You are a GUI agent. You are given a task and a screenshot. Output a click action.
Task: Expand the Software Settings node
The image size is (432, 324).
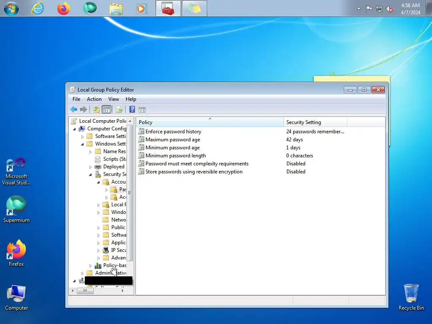[x=82, y=136]
